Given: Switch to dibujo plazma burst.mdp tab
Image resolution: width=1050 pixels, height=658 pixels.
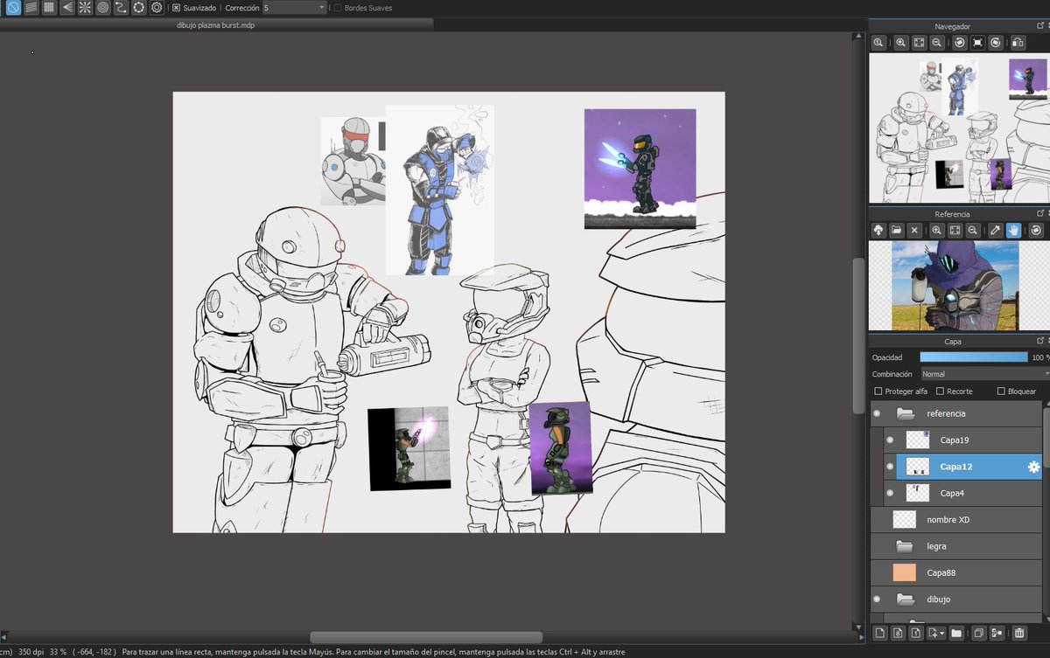Looking at the screenshot, I should coord(216,25).
